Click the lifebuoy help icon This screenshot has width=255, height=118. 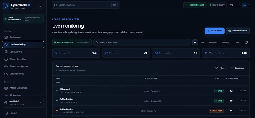pos(6,103)
